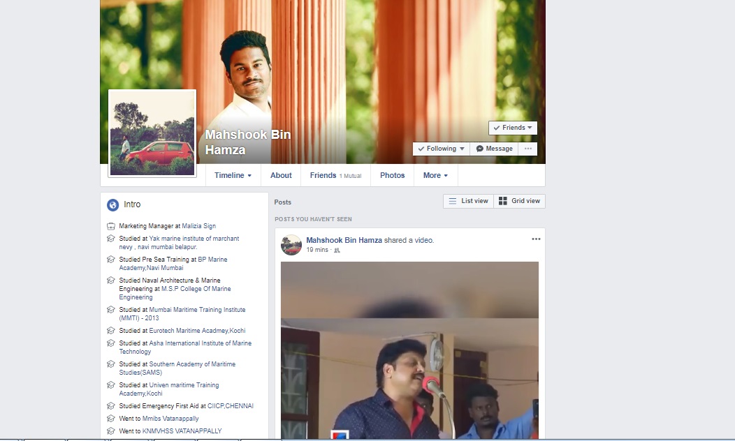Click graduation cap icon beside Univen maritime
This screenshot has width=735, height=441.
[x=111, y=384]
